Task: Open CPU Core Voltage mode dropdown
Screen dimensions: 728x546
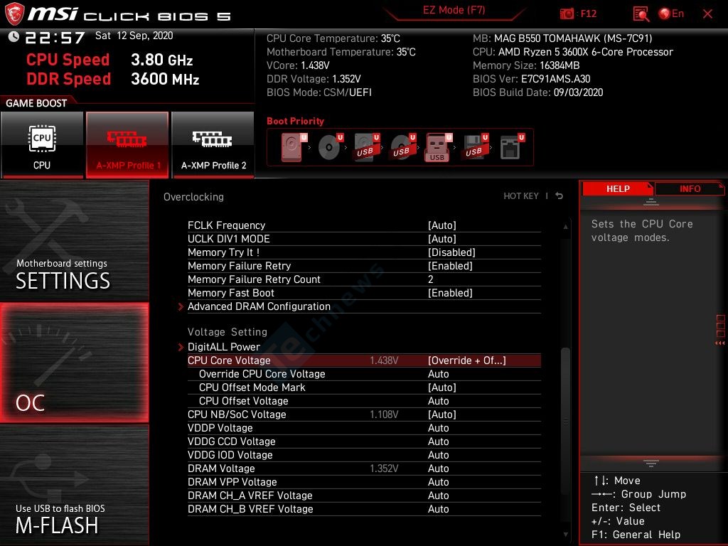Action: [466, 360]
